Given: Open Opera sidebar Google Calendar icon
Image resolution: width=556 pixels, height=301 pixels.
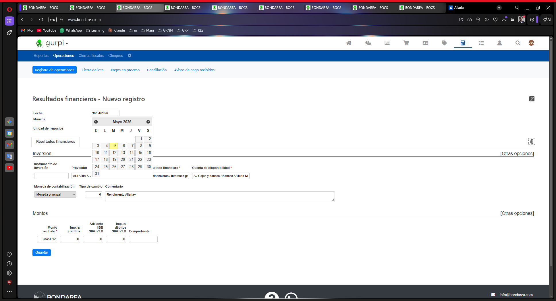Looking at the screenshot, I should (9, 133).
